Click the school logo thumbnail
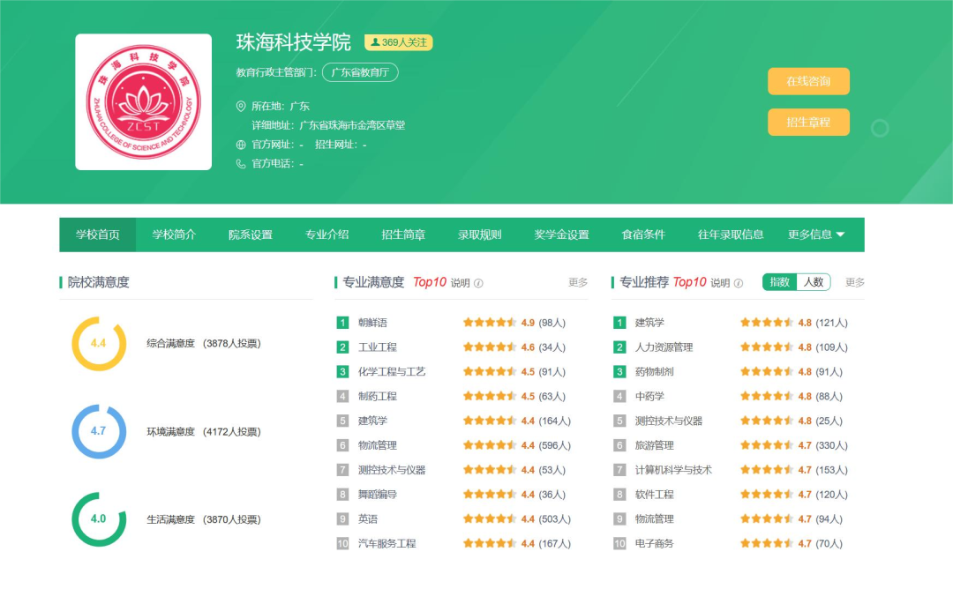This screenshot has width=953, height=589. point(143,100)
